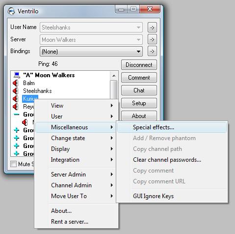Click the server computer icon by Moon Walkers
The image size is (235, 234).
[17, 75]
